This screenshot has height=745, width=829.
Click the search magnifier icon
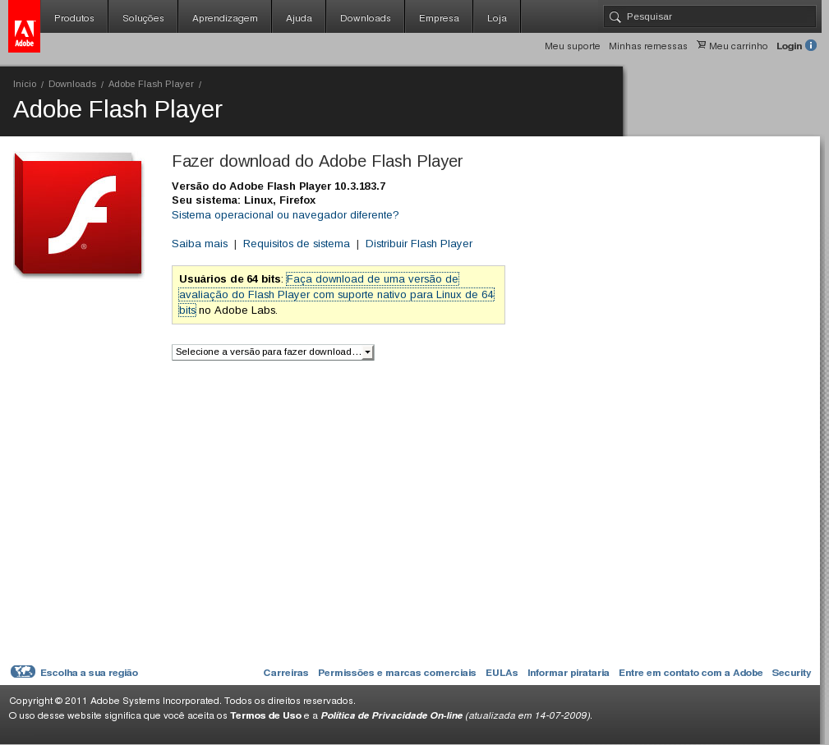pyautogui.click(x=615, y=17)
